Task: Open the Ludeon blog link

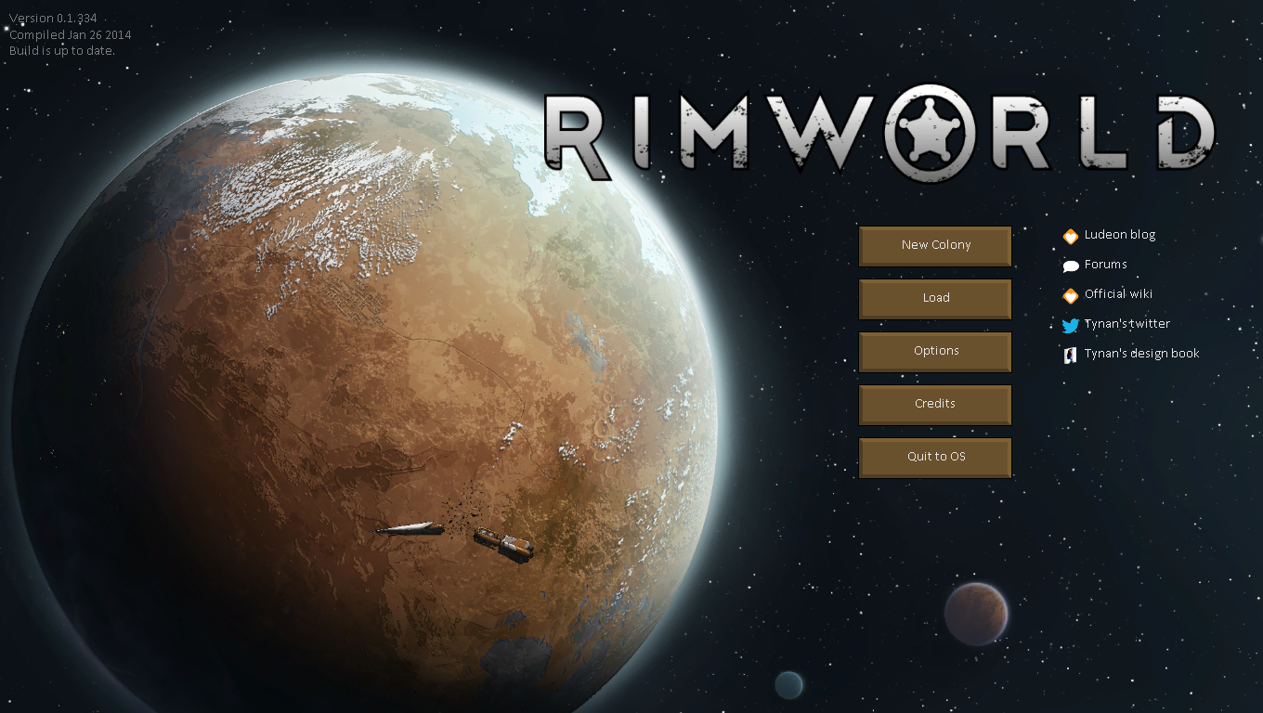Action: (1120, 235)
